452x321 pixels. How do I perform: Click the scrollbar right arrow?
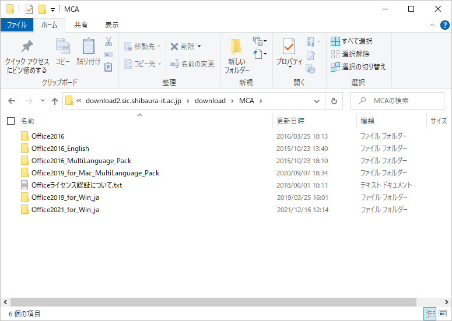point(447,302)
